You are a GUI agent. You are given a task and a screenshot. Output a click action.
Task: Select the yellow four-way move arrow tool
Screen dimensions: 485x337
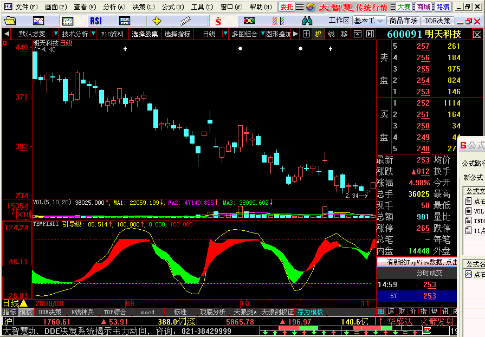[x=157, y=21]
